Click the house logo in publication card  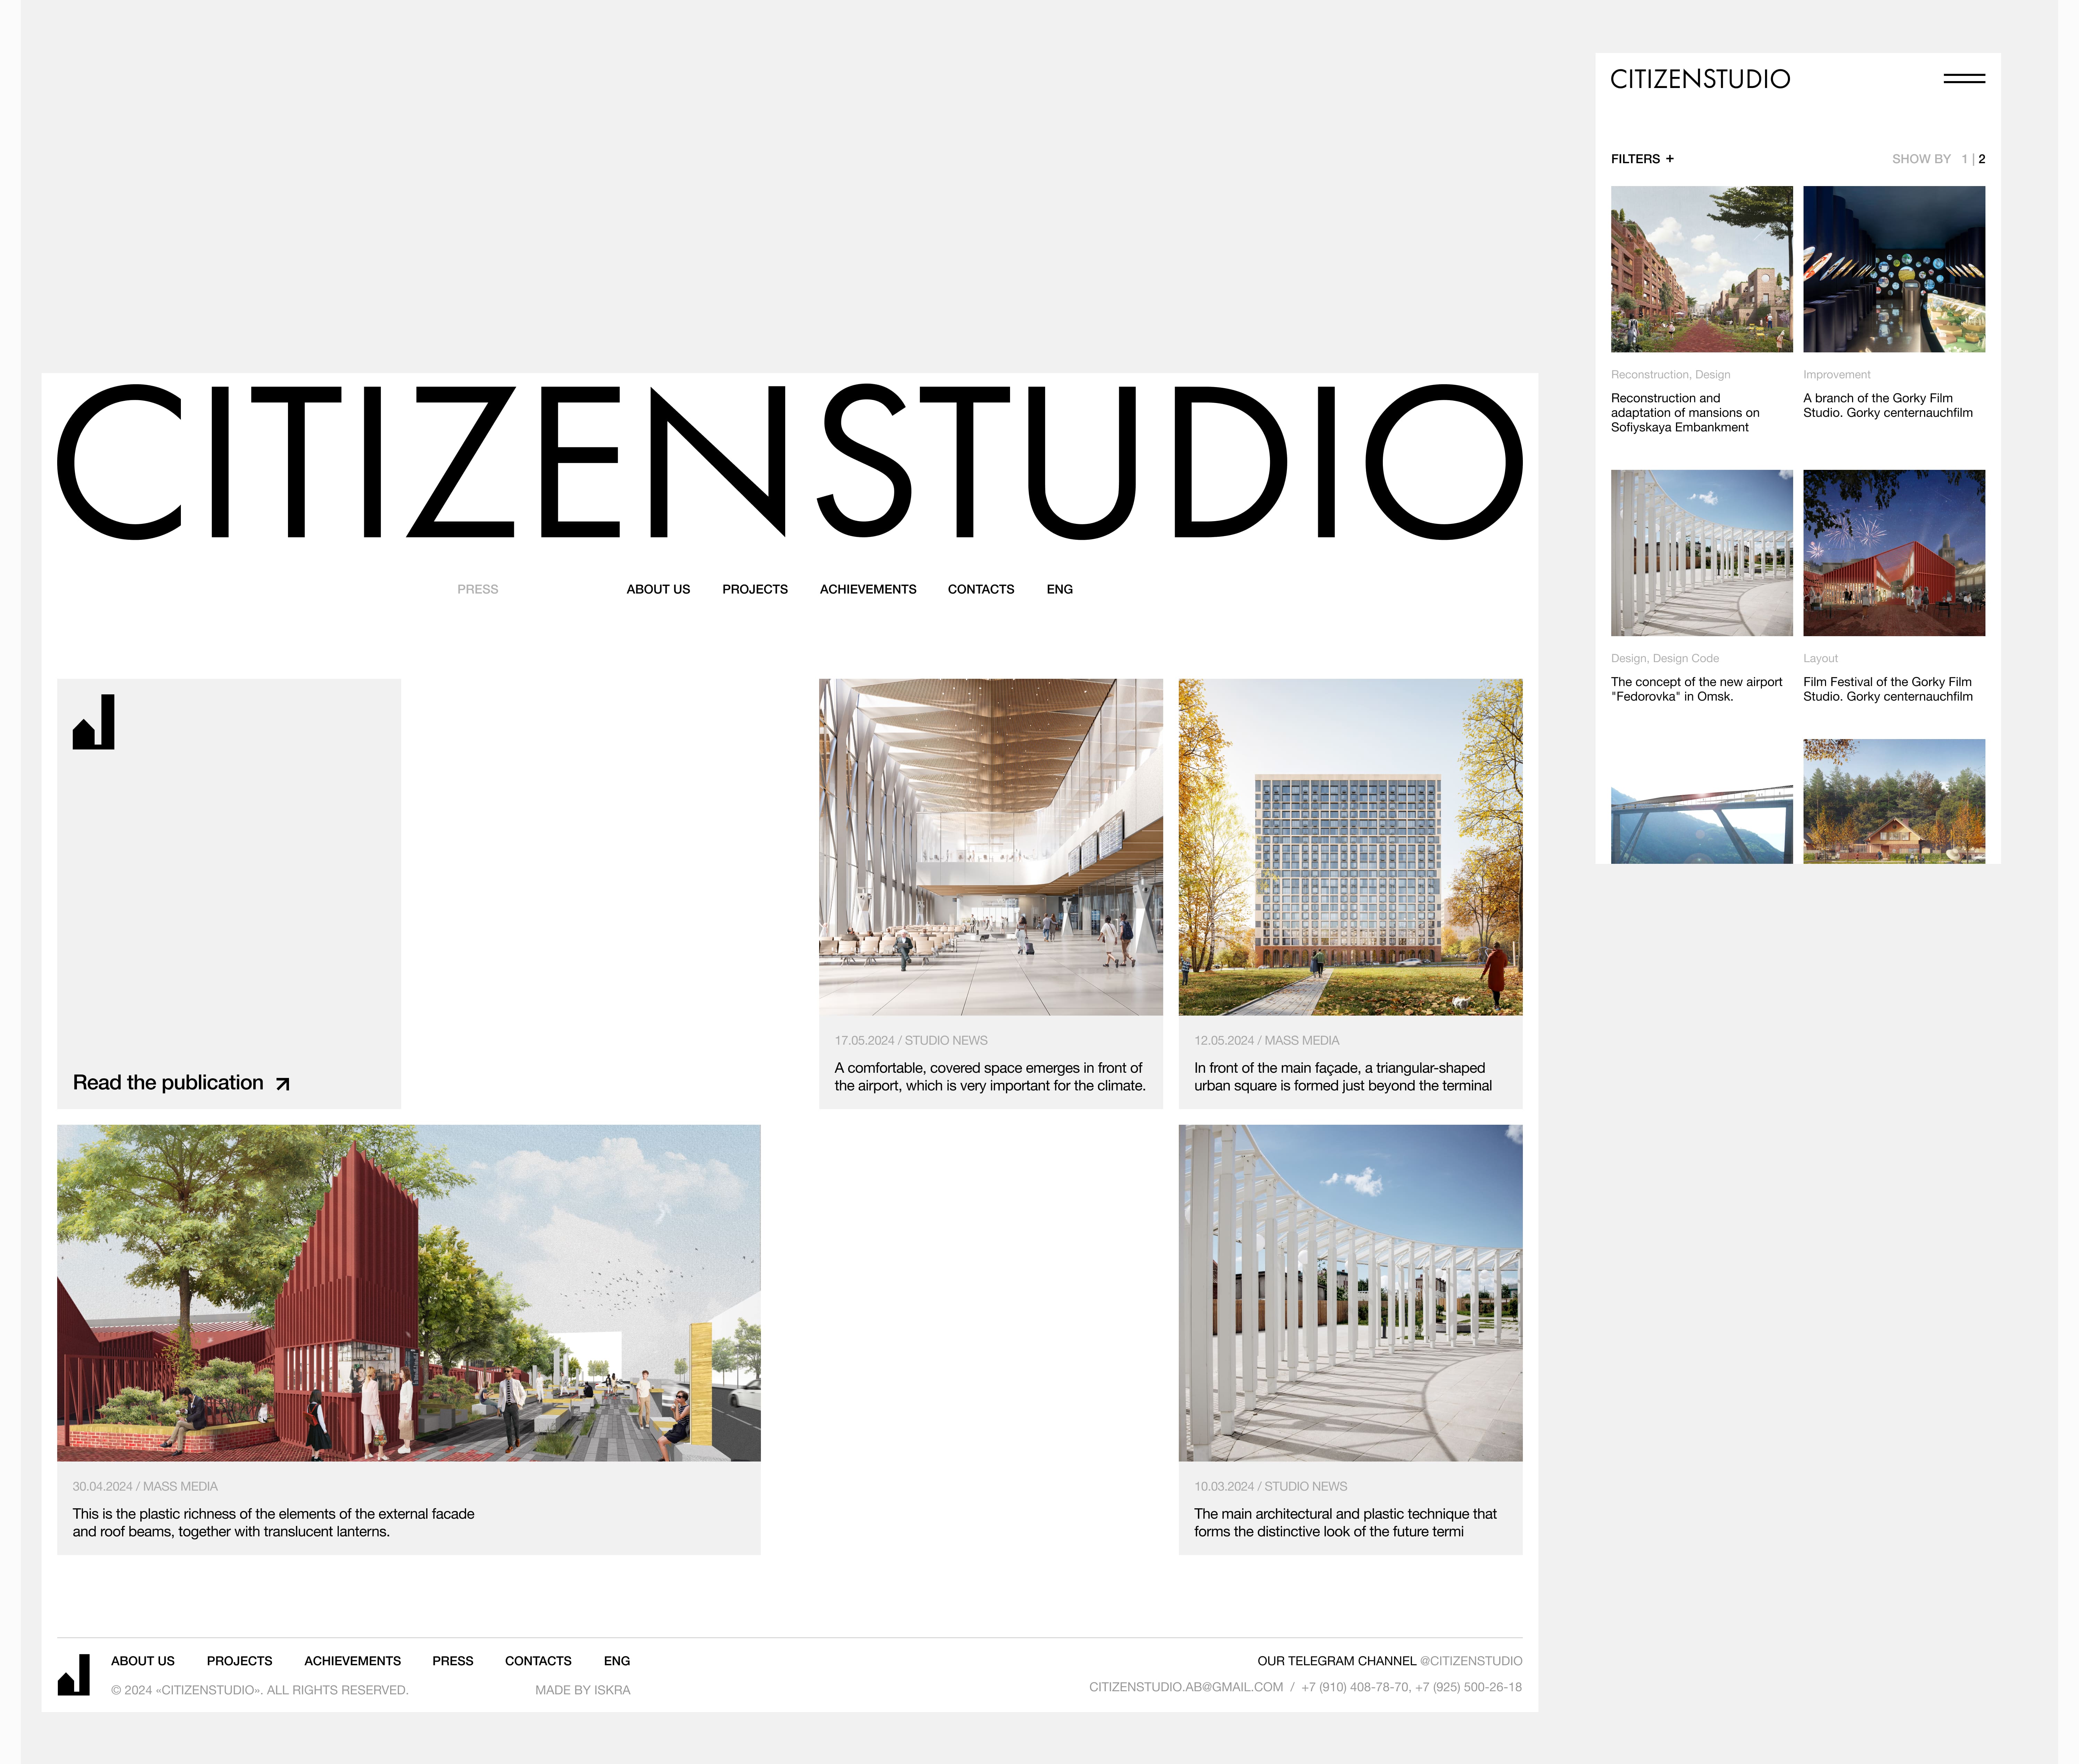(94, 722)
